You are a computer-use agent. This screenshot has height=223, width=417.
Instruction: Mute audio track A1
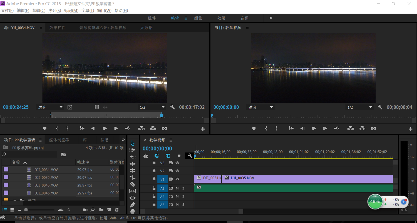pyautogui.click(x=177, y=188)
